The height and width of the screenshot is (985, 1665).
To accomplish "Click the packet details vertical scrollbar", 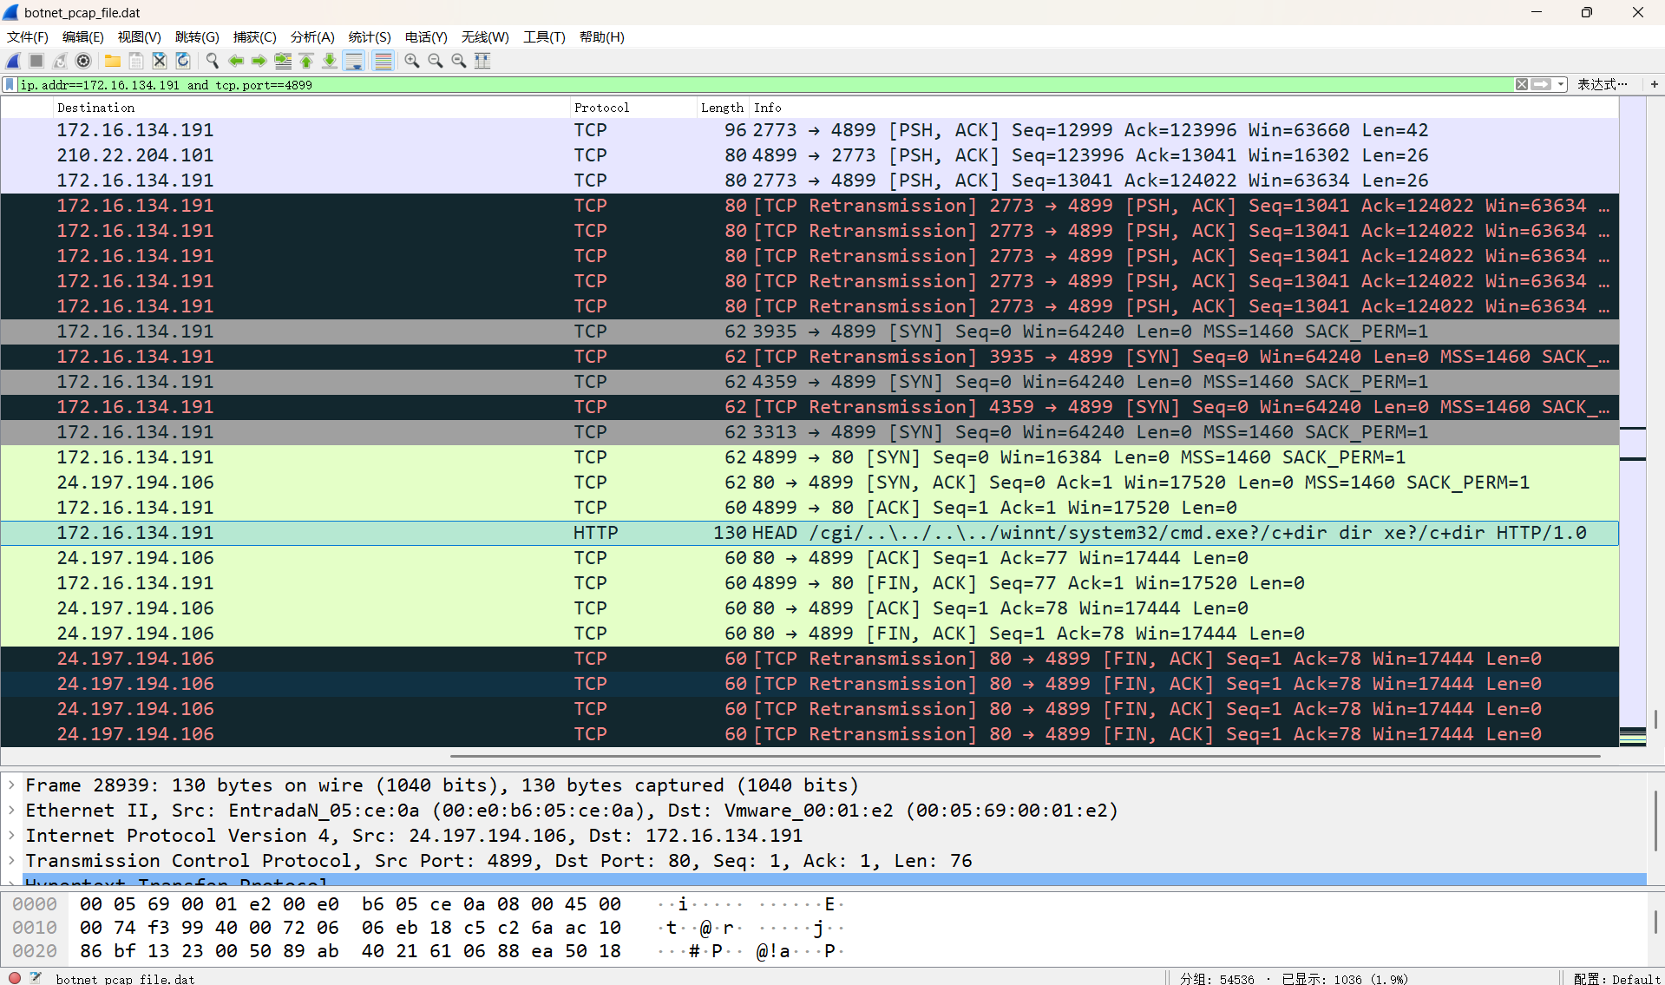I will [1655, 820].
